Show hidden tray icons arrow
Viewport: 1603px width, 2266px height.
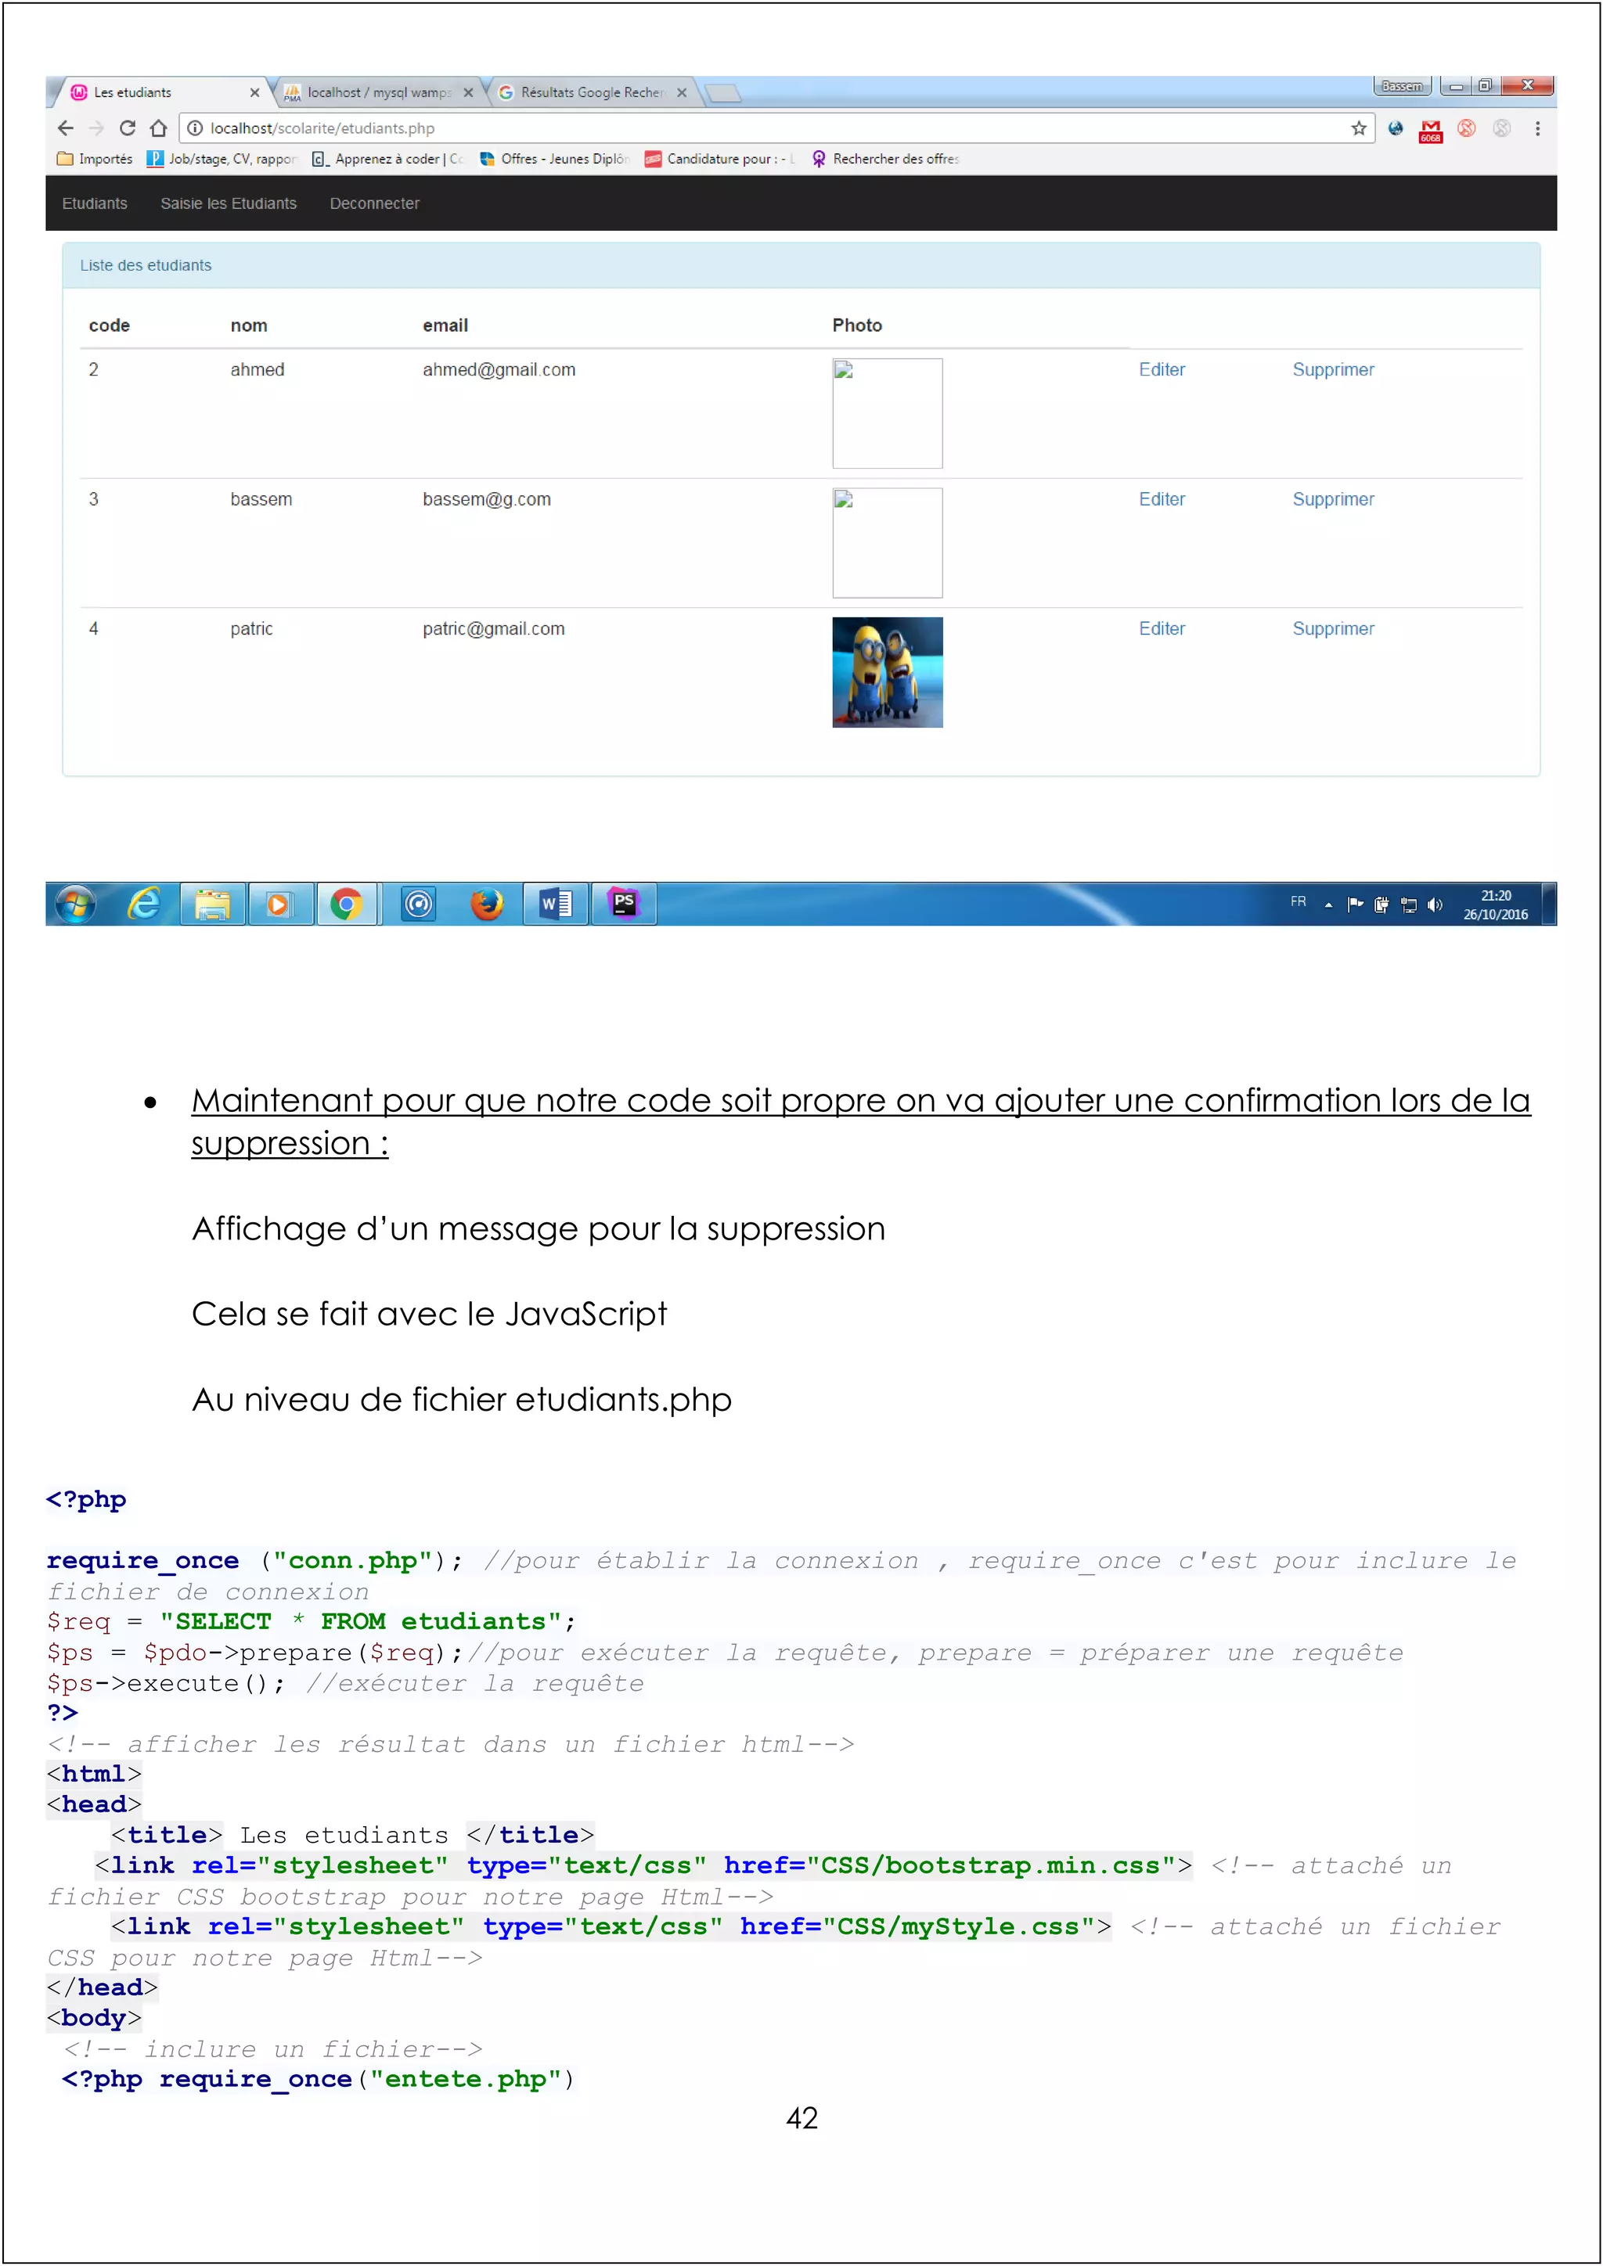click(1328, 905)
